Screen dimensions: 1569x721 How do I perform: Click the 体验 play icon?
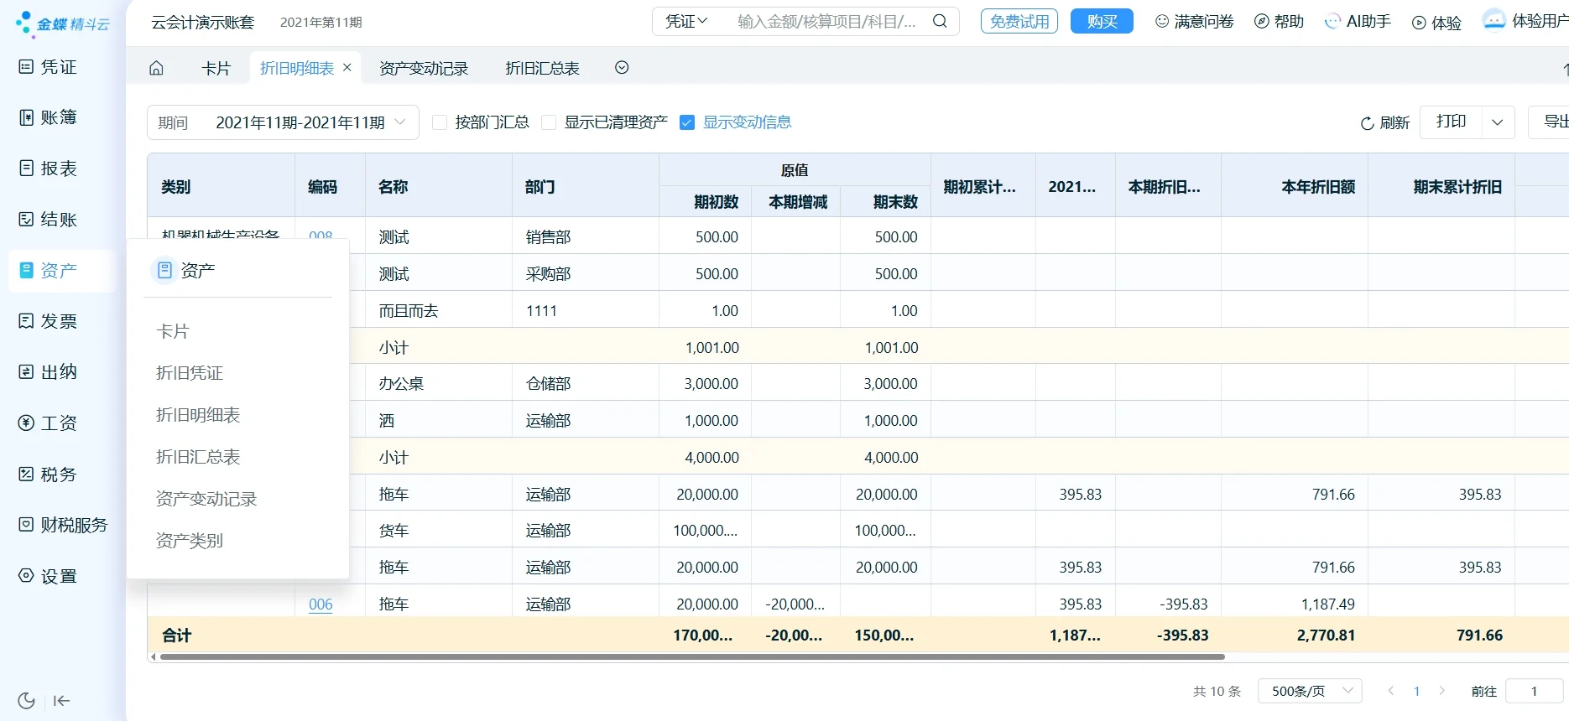pyautogui.click(x=1419, y=23)
